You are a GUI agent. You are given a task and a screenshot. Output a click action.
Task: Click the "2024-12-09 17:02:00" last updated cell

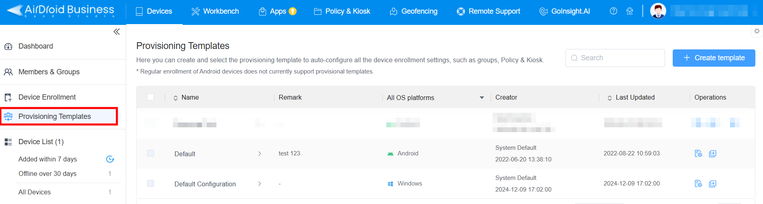tap(632, 184)
